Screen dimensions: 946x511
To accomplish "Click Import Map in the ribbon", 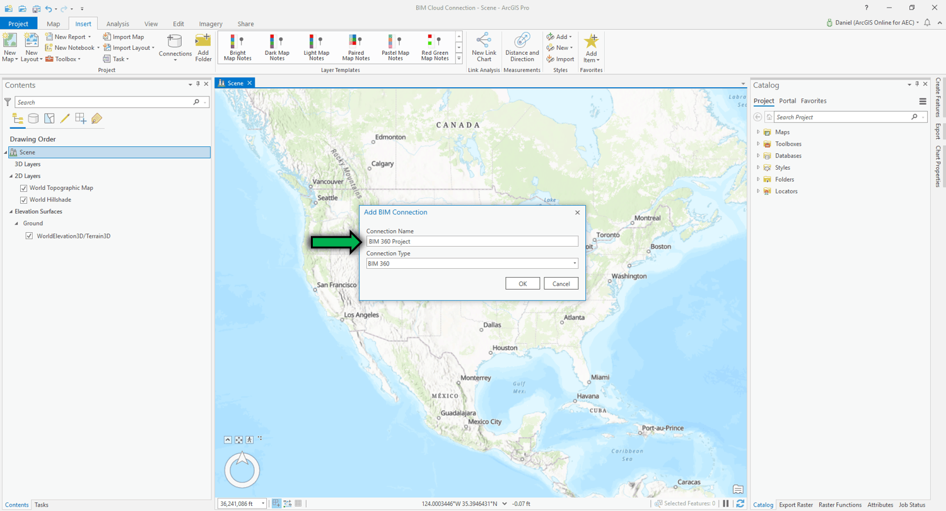I will click(124, 37).
